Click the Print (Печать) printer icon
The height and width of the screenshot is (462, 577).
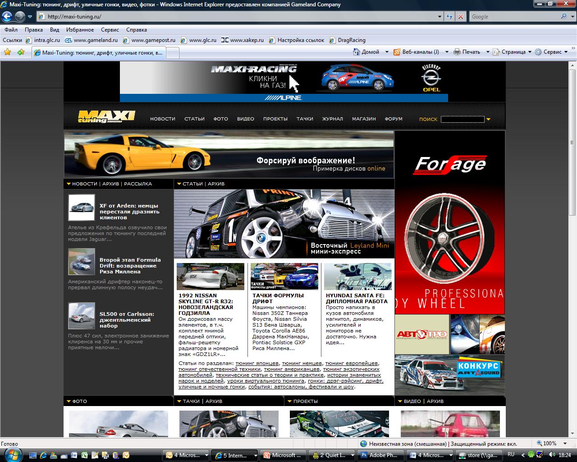click(x=457, y=52)
